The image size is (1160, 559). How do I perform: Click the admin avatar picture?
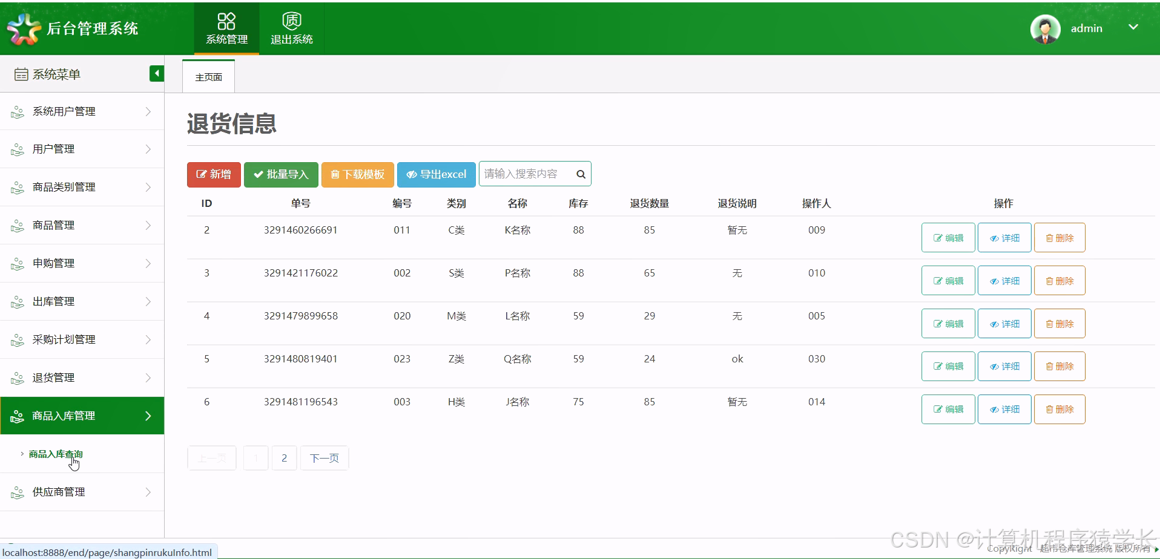[1045, 28]
